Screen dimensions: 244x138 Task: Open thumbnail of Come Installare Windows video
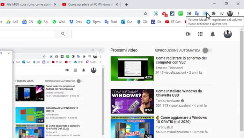(132, 102)
